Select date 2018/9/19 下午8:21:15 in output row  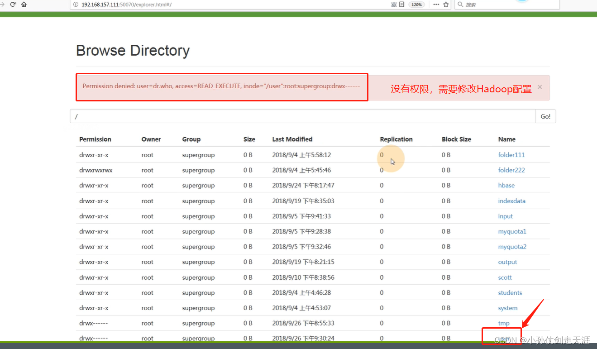[303, 262]
